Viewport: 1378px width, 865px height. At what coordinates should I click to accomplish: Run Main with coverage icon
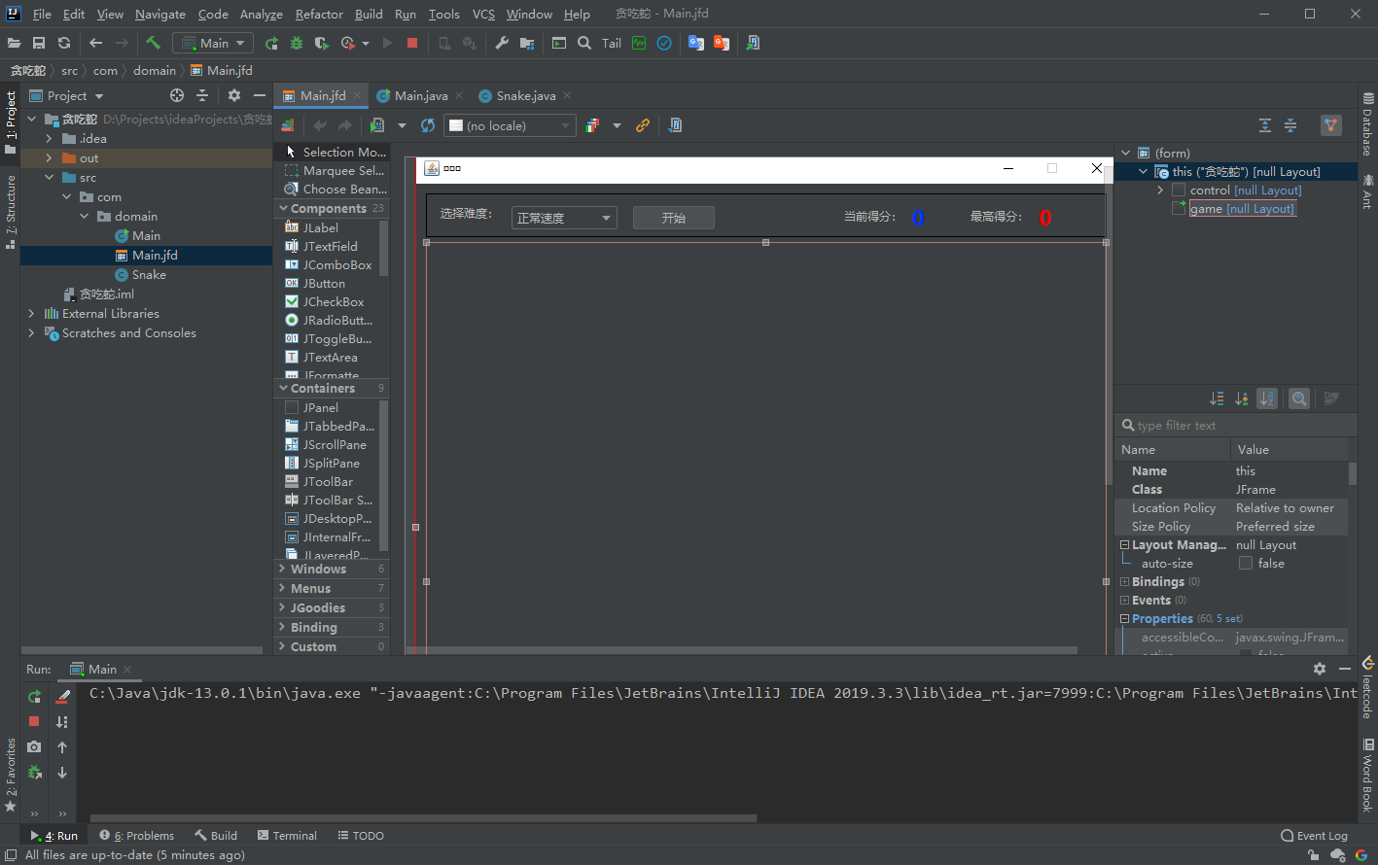pyautogui.click(x=322, y=43)
